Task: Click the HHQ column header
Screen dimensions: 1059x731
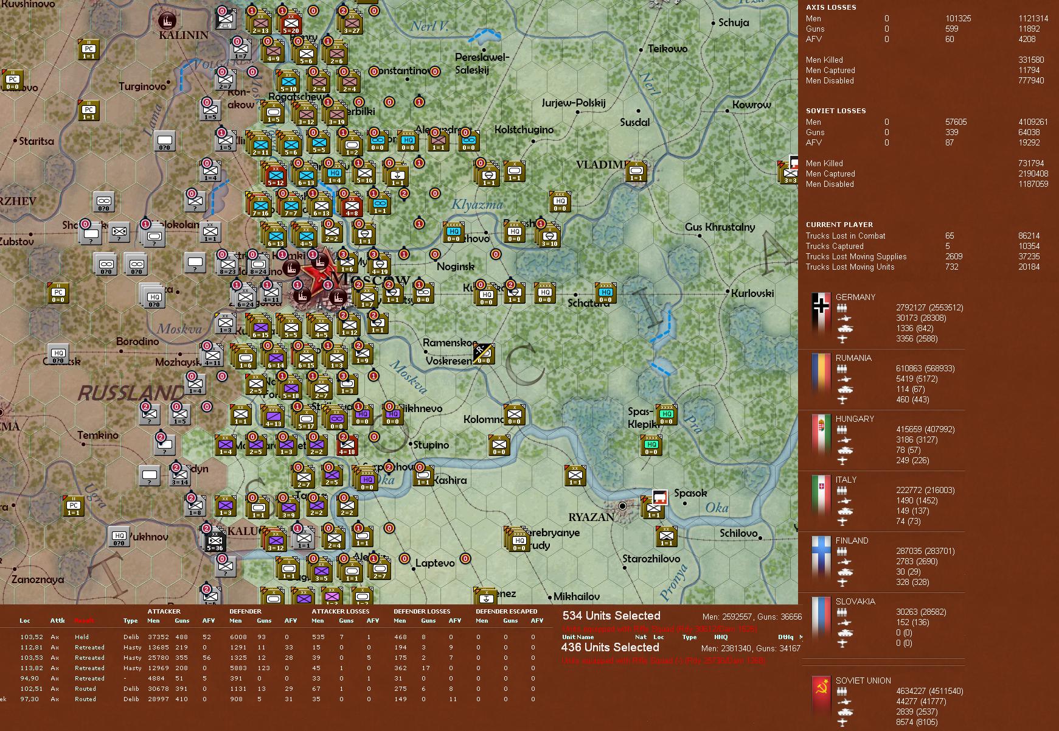Action: pos(720,637)
